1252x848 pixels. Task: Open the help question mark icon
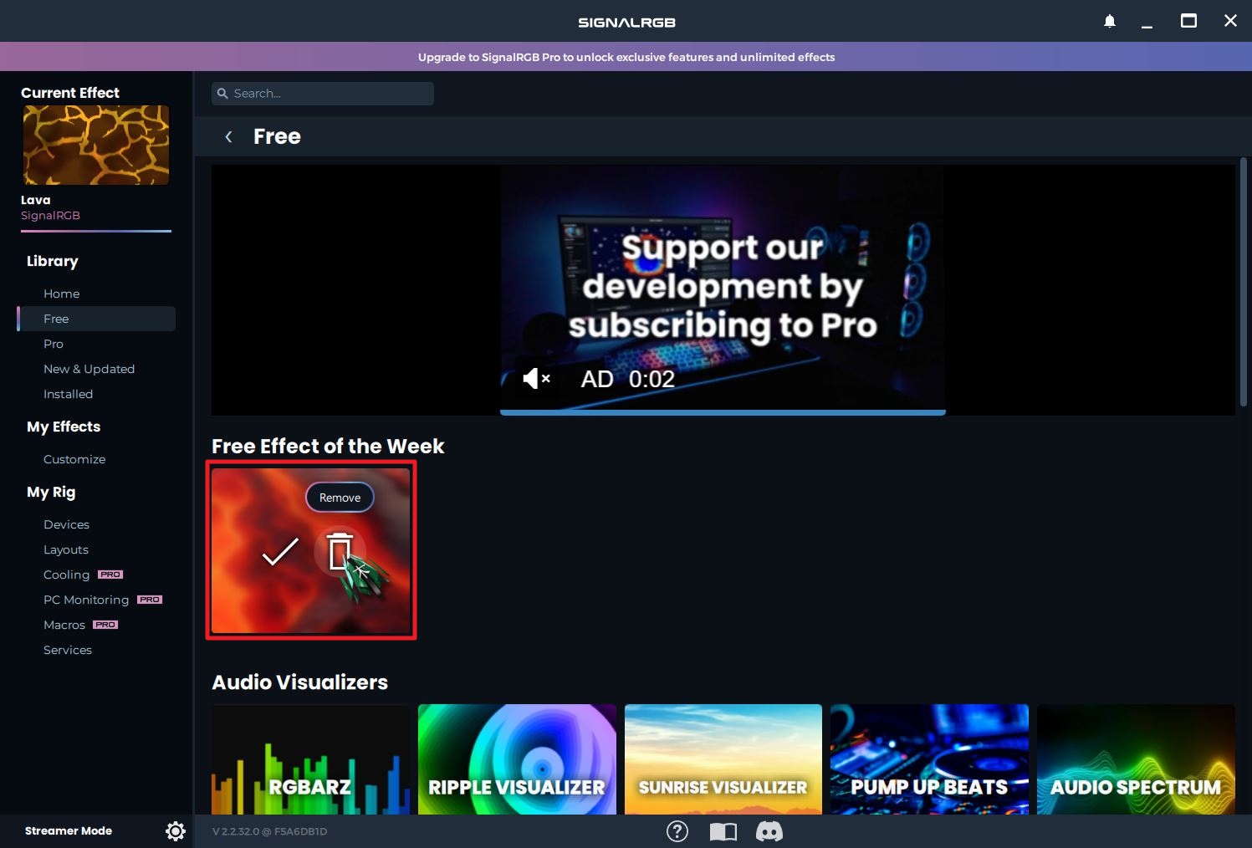(677, 831)
